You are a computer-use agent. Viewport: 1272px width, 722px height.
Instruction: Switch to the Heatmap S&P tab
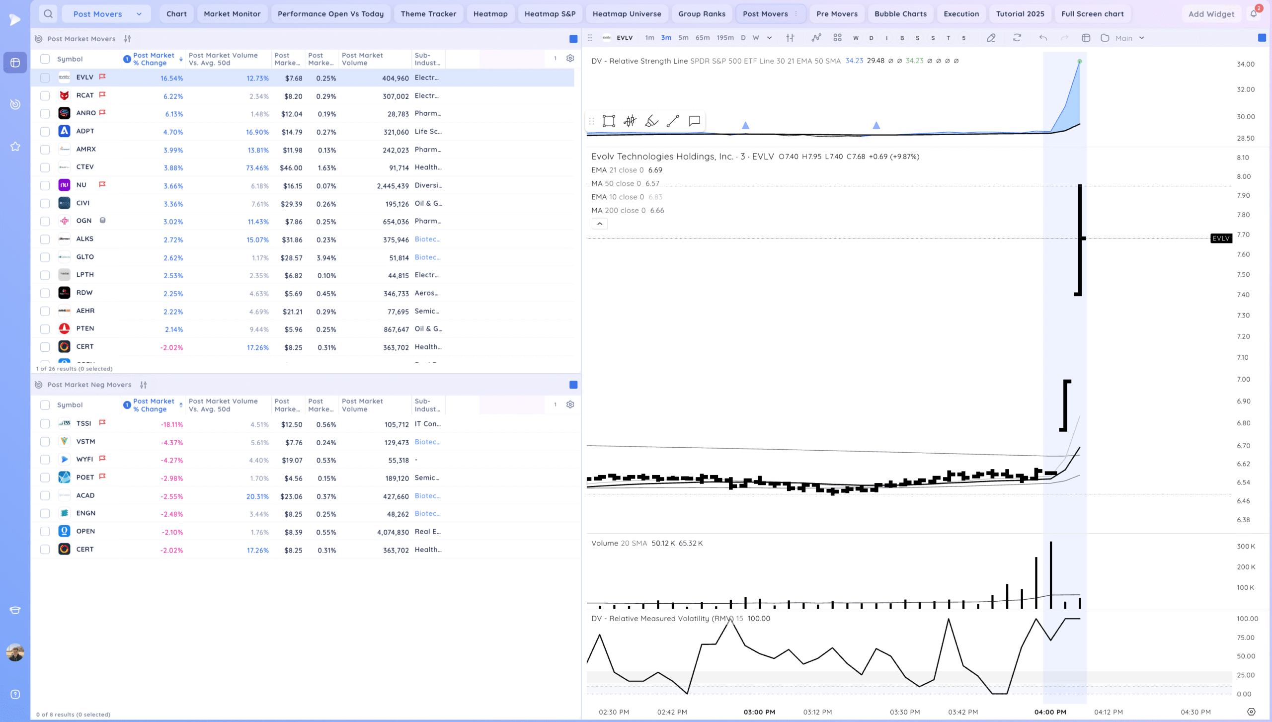(x=550, y=14)
